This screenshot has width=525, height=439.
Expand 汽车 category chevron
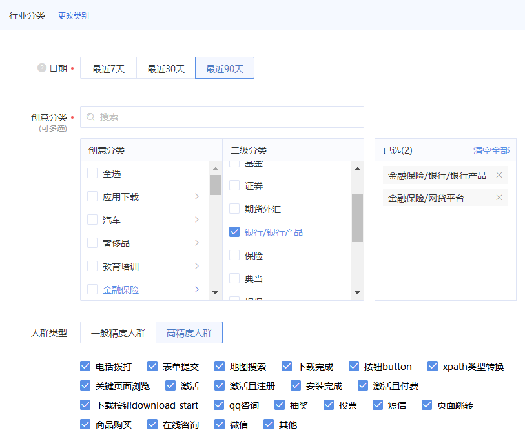pyautogui.click(x=197, y=219)
